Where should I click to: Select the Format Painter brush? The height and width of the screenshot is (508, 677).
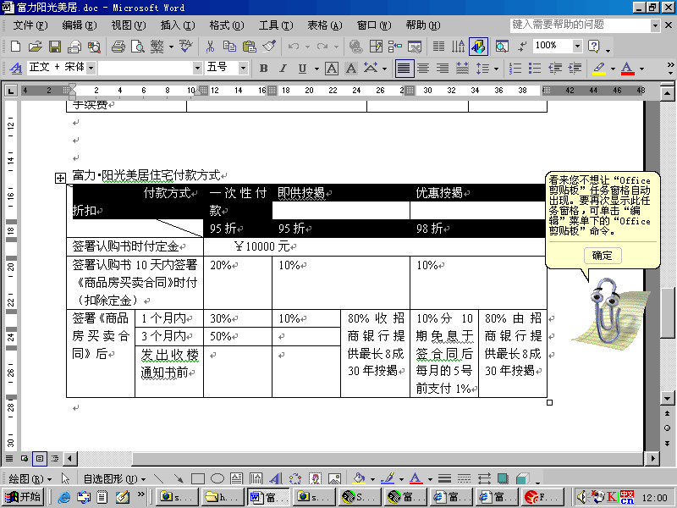(x=269, y=47)
